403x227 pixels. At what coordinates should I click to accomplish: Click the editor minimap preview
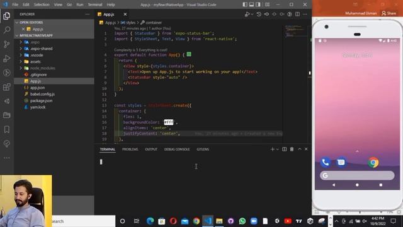click(295, 31)
